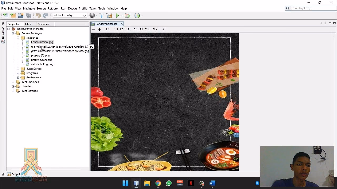Switch to the Services tab
Image resolution: width=337 pixels, height=189 pixels.
click(43, 24)
